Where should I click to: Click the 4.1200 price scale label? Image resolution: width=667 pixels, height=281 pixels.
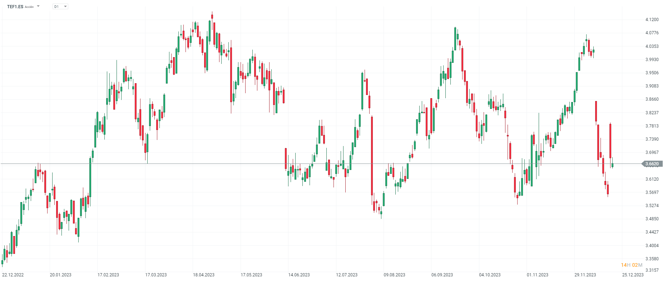(x=652, y=20)
